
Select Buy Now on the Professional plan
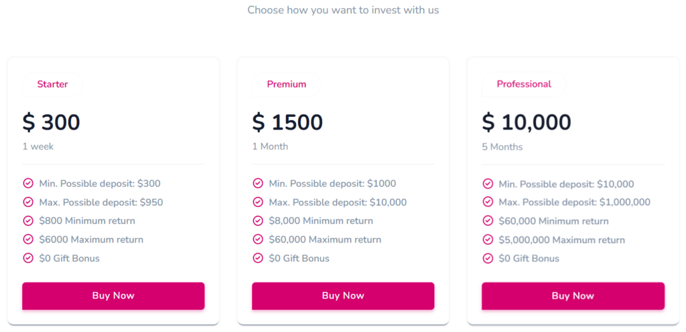573,296
